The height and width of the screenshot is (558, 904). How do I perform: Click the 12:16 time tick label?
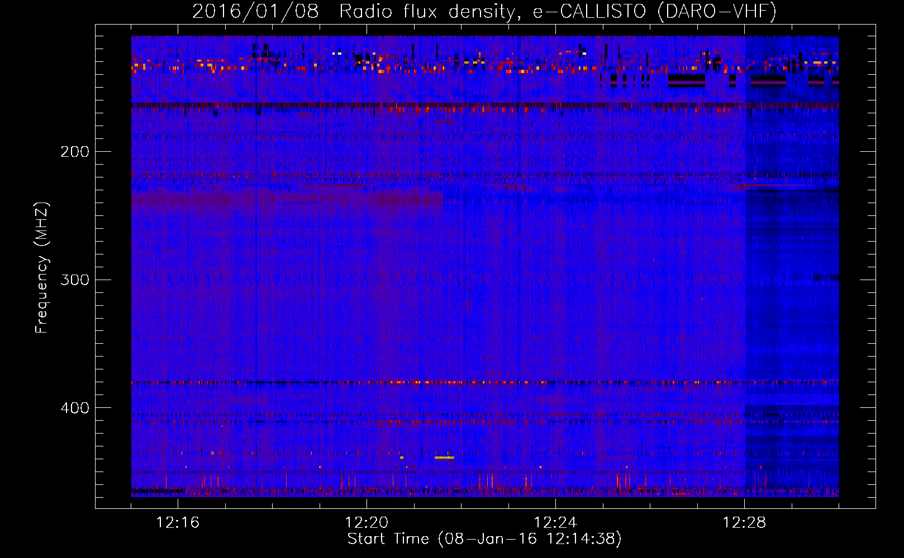click(x=178, y=522)
